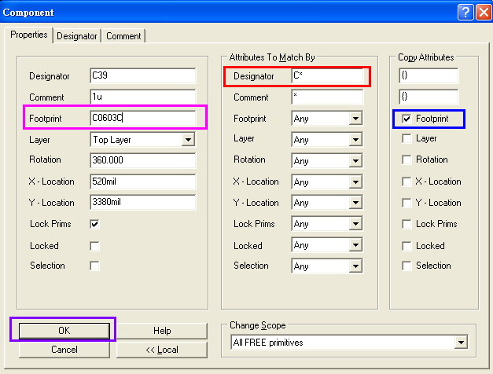Screen dimensions: 493x374
Task: Open the match-by X-Location dropdown
Action: [327, 181]
